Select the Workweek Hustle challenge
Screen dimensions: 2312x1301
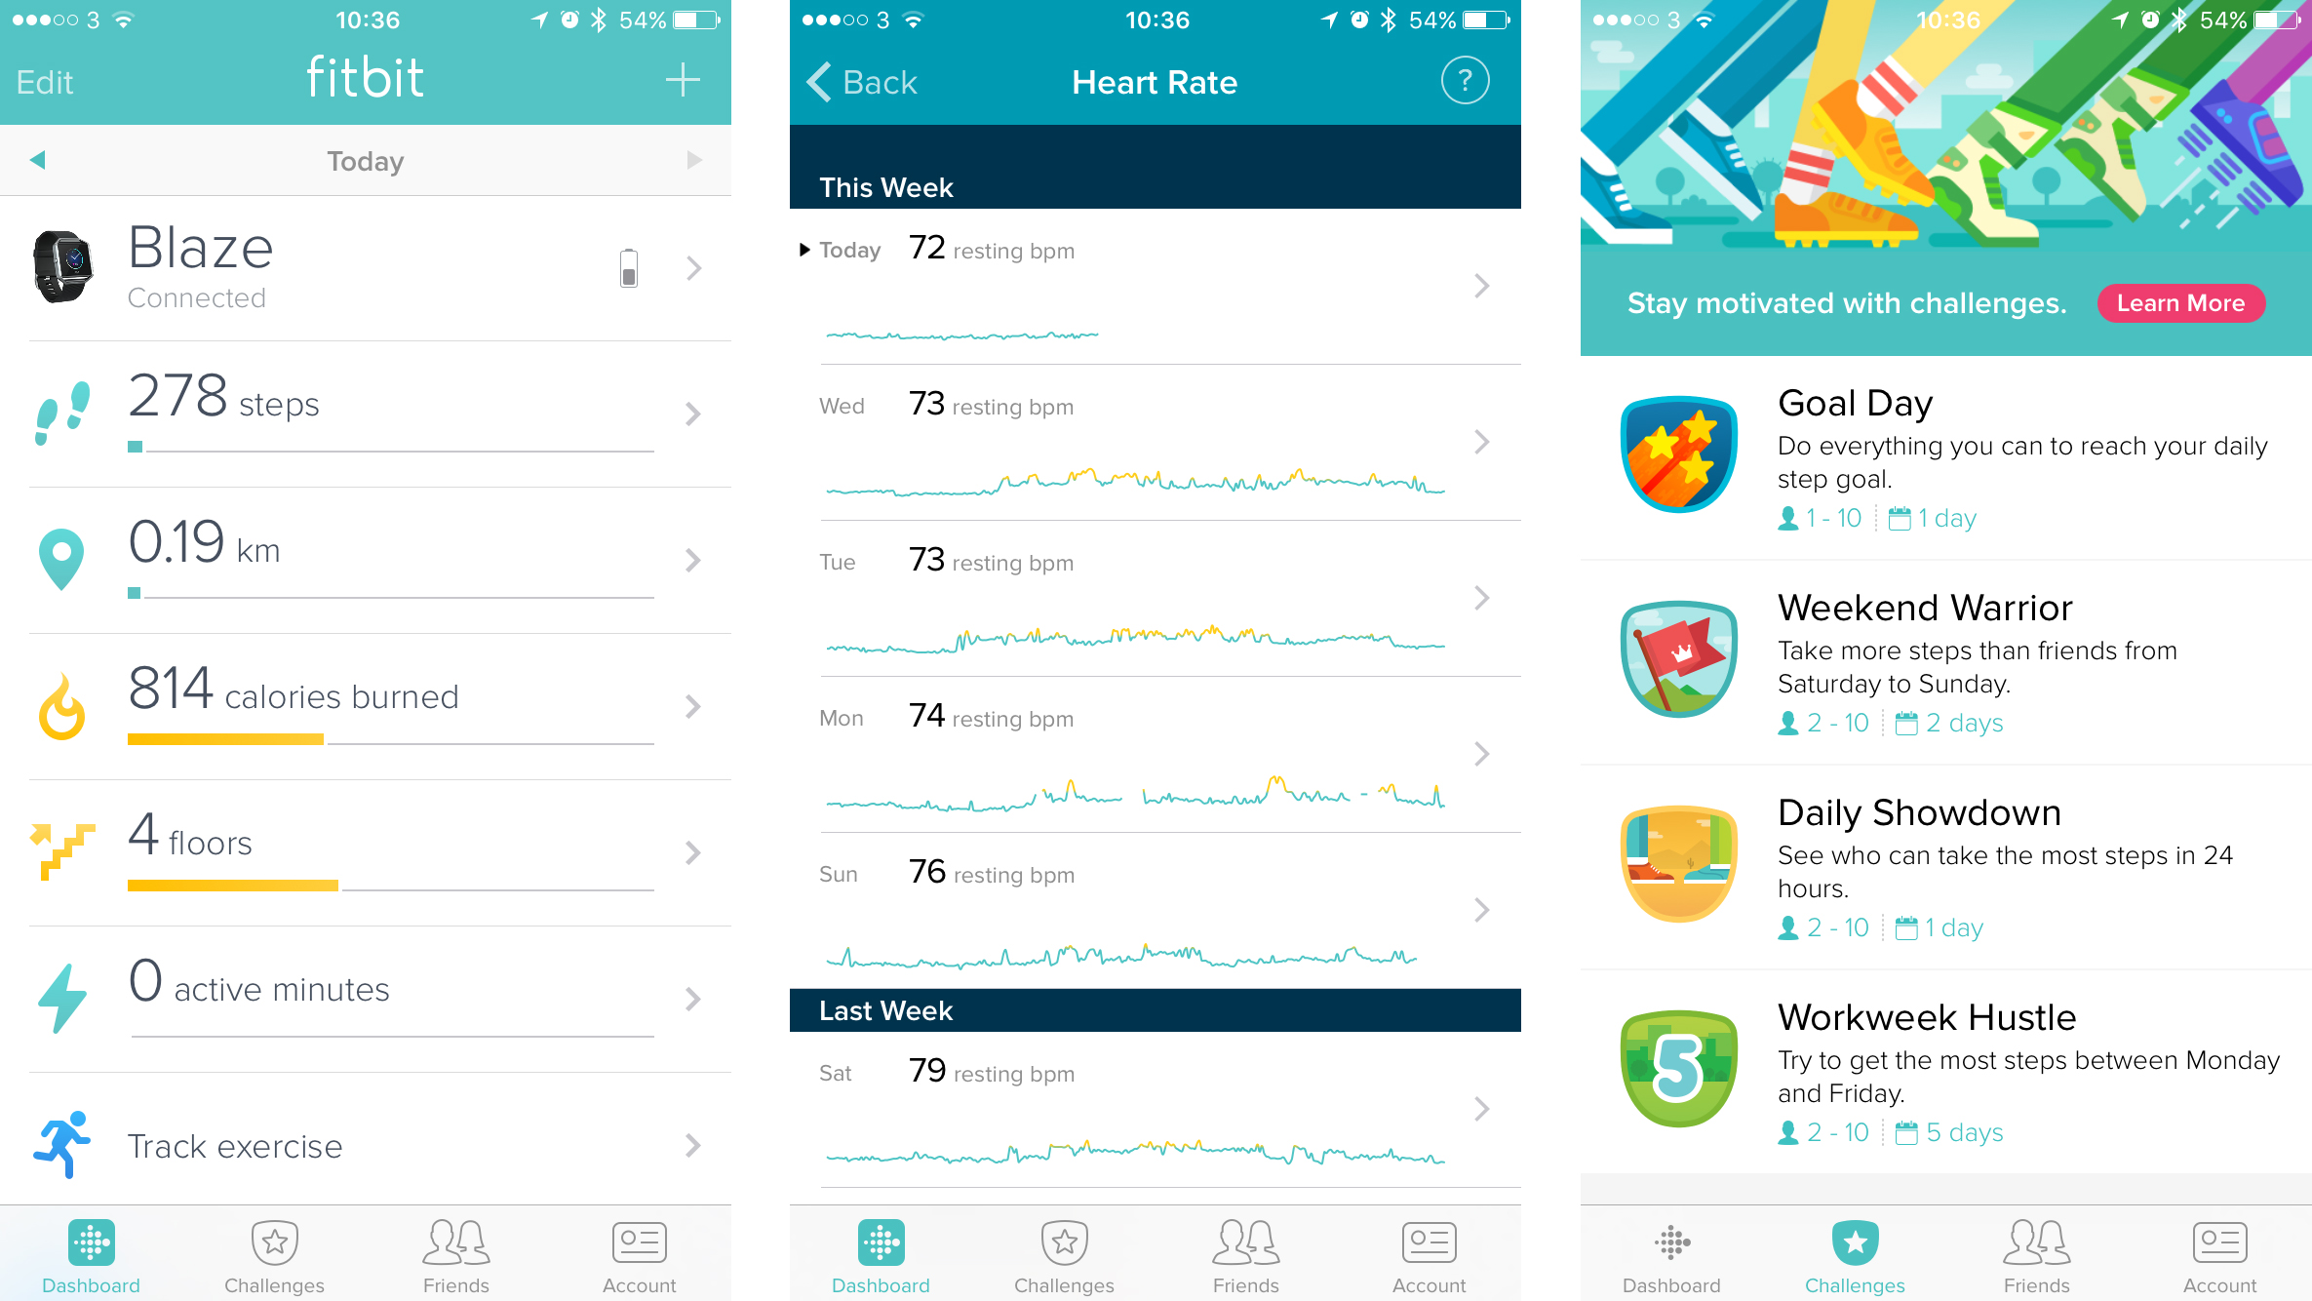[1926, 1088]
